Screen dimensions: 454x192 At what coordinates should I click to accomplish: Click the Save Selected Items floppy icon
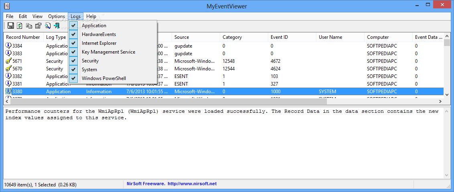point(10,26)
